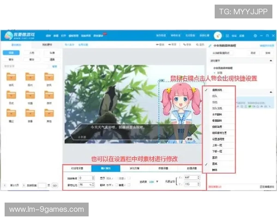Viewport: 277px width, 221px height.
Task: Click the dialogue text box on canvas
Action: pyautogui.click(x=134, y=132)
